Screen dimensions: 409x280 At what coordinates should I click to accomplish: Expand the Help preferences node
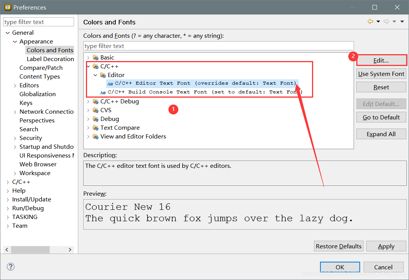coord(8,191)
